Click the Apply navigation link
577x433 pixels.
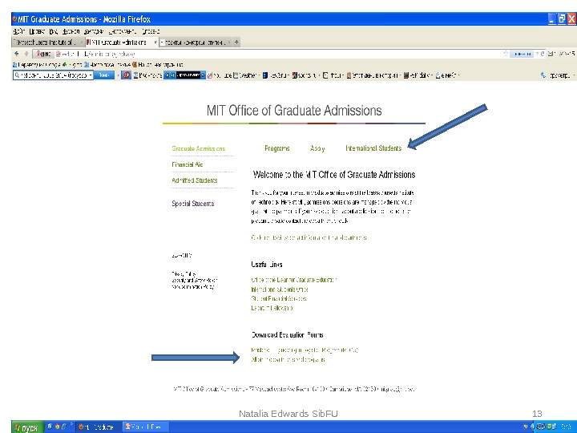(x=317, y=148)
